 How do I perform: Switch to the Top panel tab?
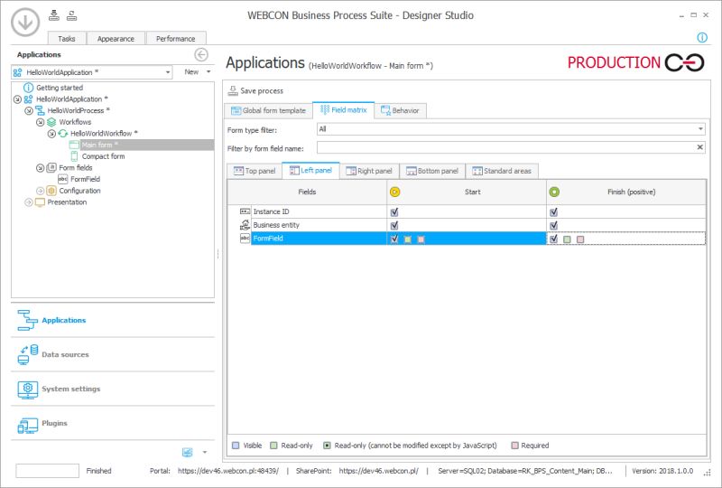point(255,171)
